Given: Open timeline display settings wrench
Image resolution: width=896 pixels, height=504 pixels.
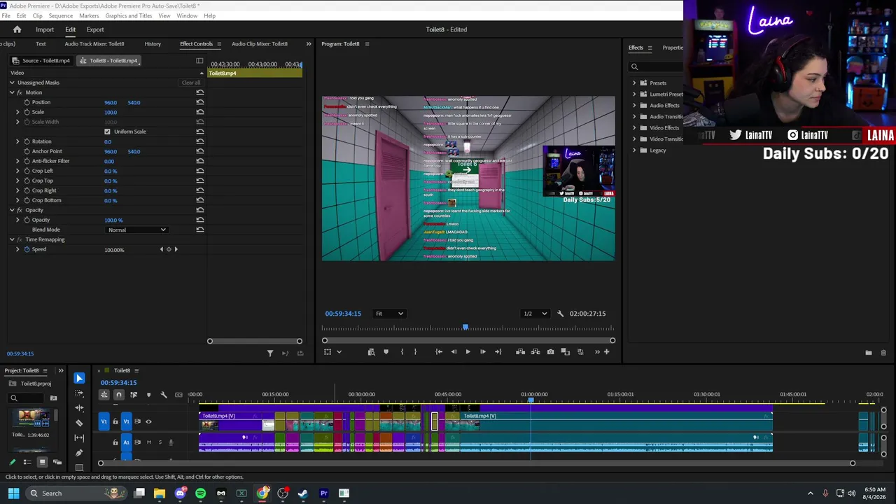Looking at the screenshot, I should click(x=164, y=395).
